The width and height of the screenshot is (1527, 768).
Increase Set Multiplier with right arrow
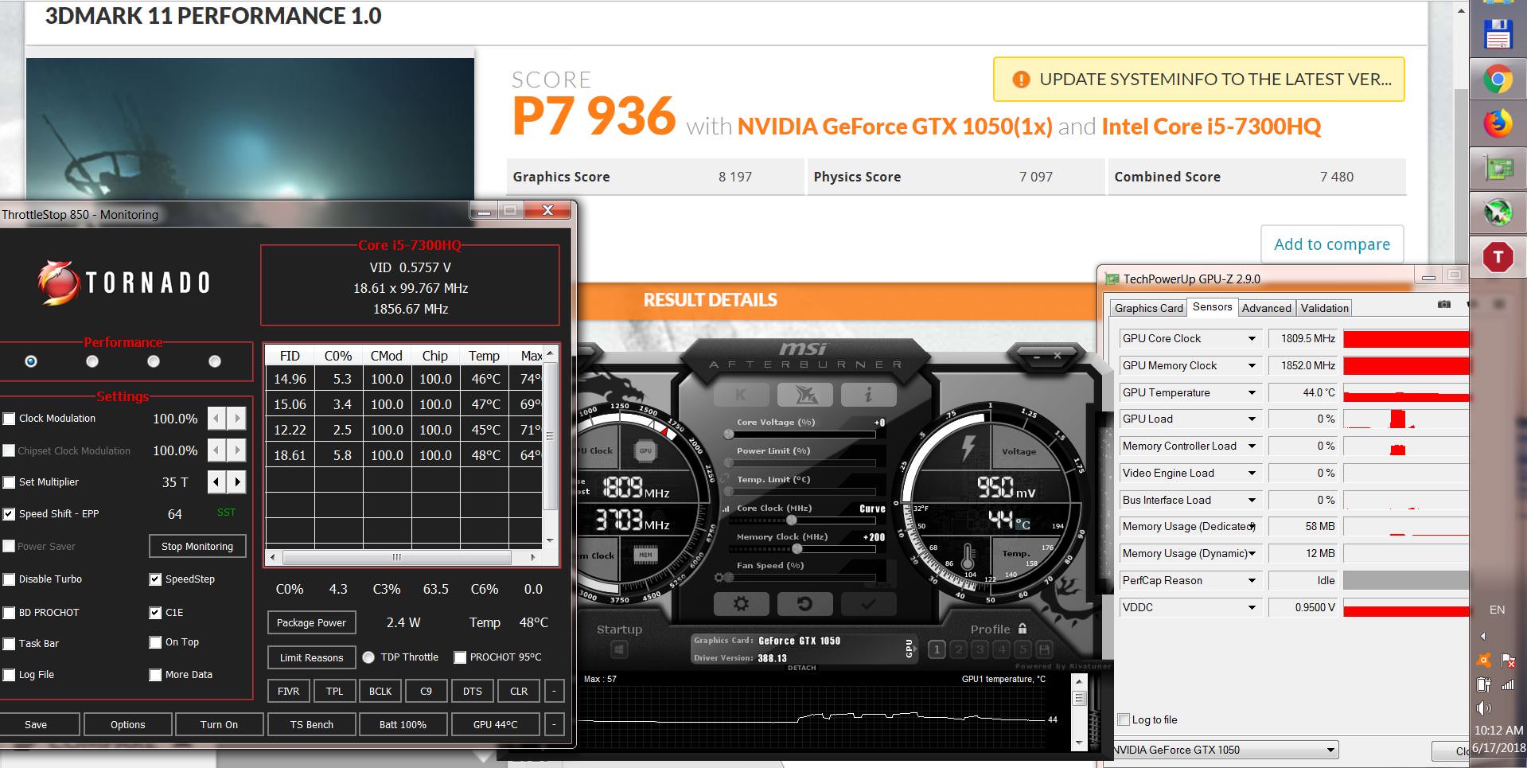point(237,482)
